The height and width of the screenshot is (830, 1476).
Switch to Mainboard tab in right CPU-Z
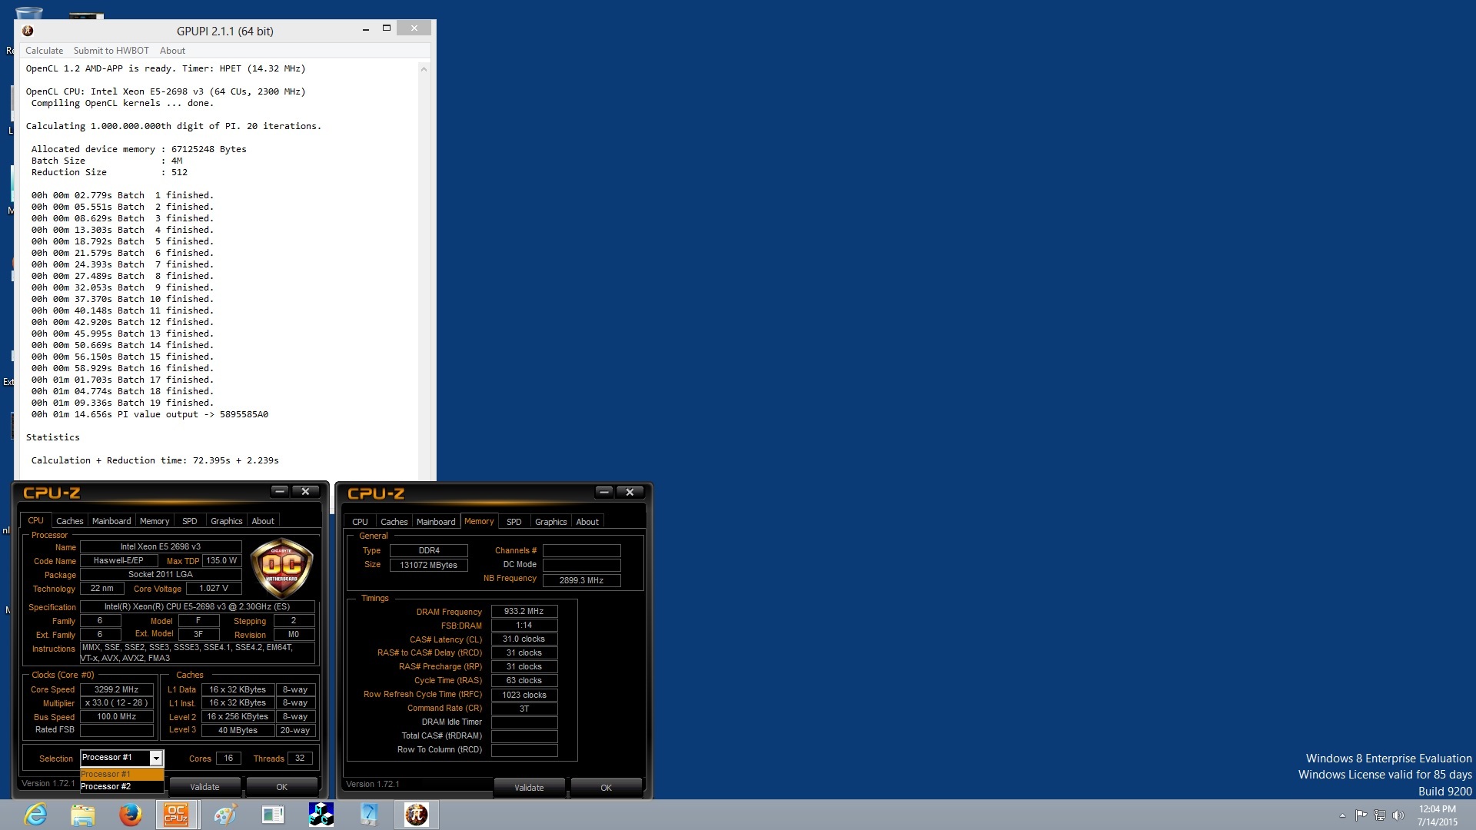(436, 522)
